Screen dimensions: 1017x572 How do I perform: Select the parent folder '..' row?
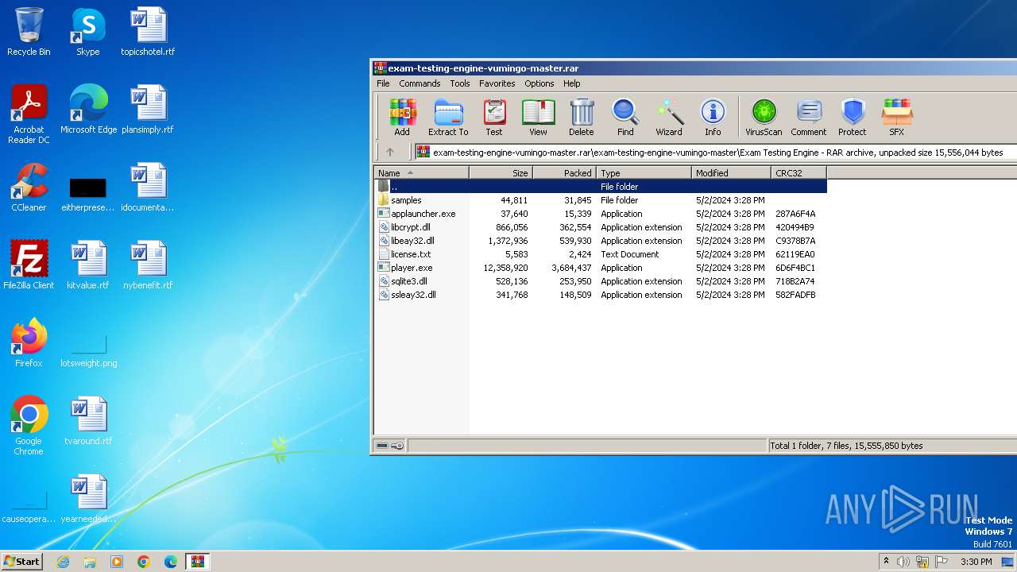(601, 187)
